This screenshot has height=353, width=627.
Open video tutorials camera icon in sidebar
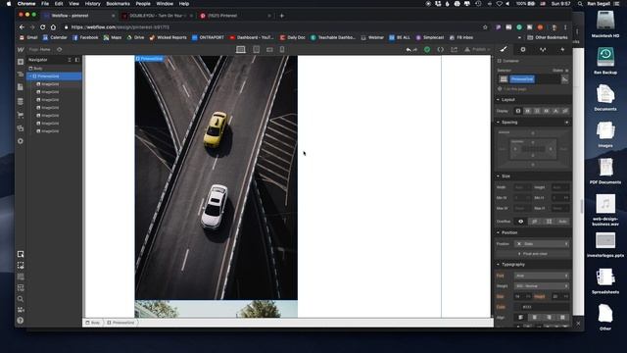click(x=21, y=310)
